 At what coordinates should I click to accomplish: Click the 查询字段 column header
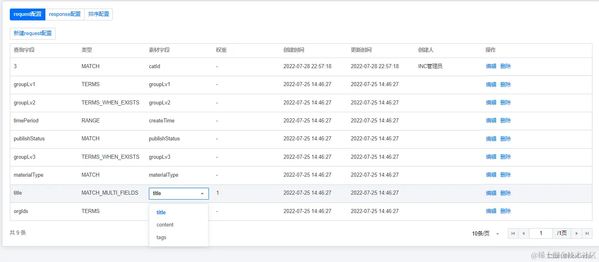[24, 50]
